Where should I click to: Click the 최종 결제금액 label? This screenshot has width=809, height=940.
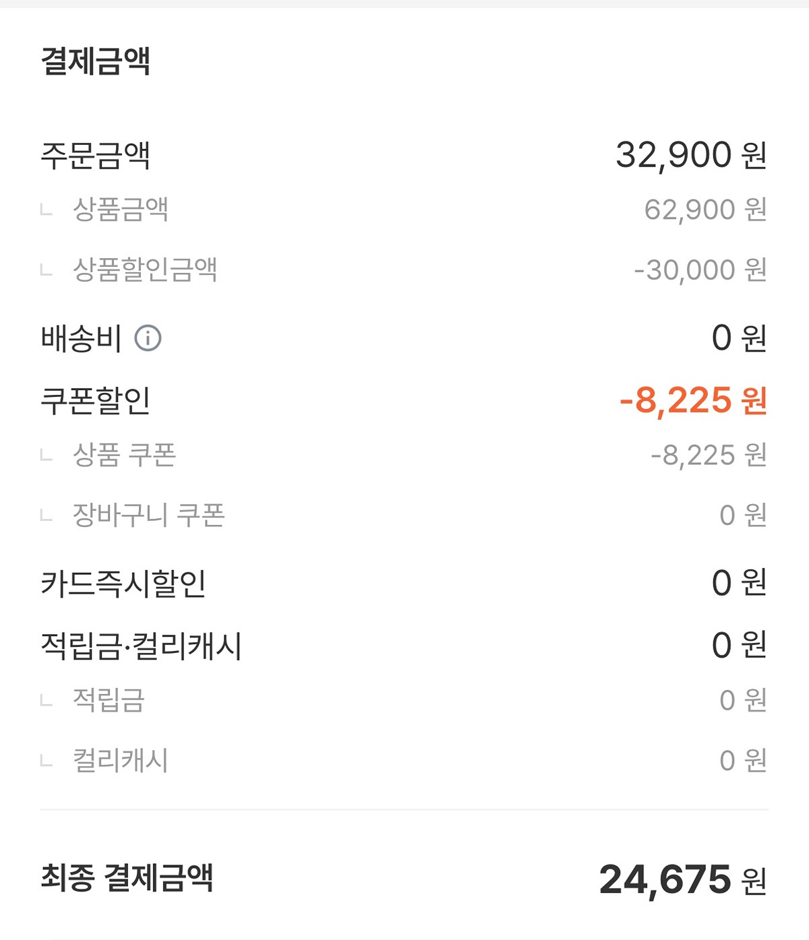(127, 877)
